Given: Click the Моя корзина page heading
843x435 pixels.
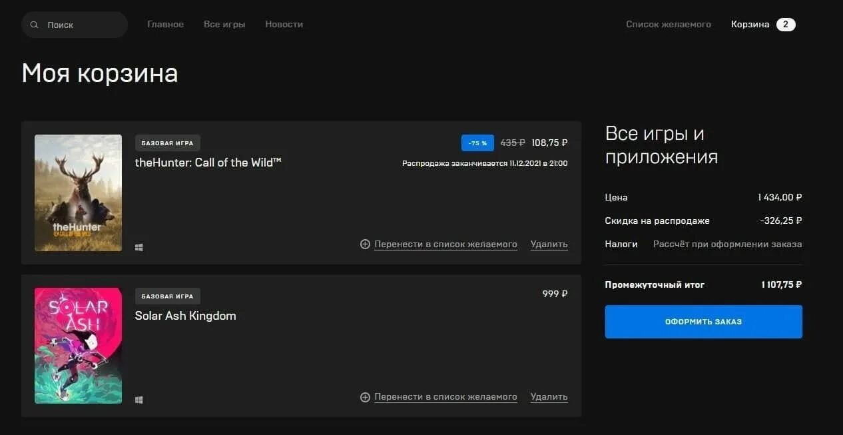Looking at the screenshot, I should click(100, 73).
